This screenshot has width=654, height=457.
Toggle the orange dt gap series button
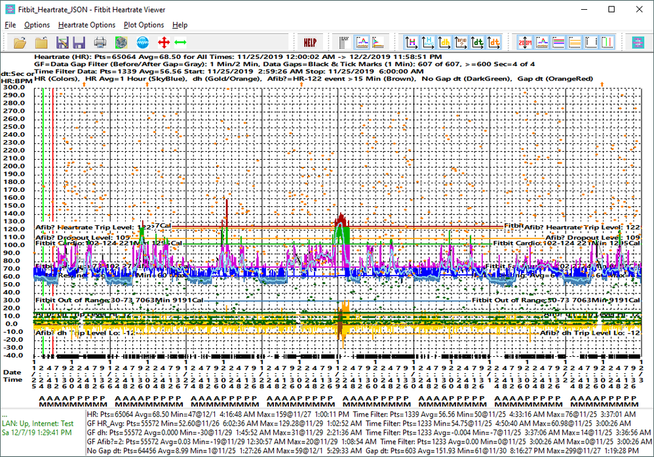494,43
